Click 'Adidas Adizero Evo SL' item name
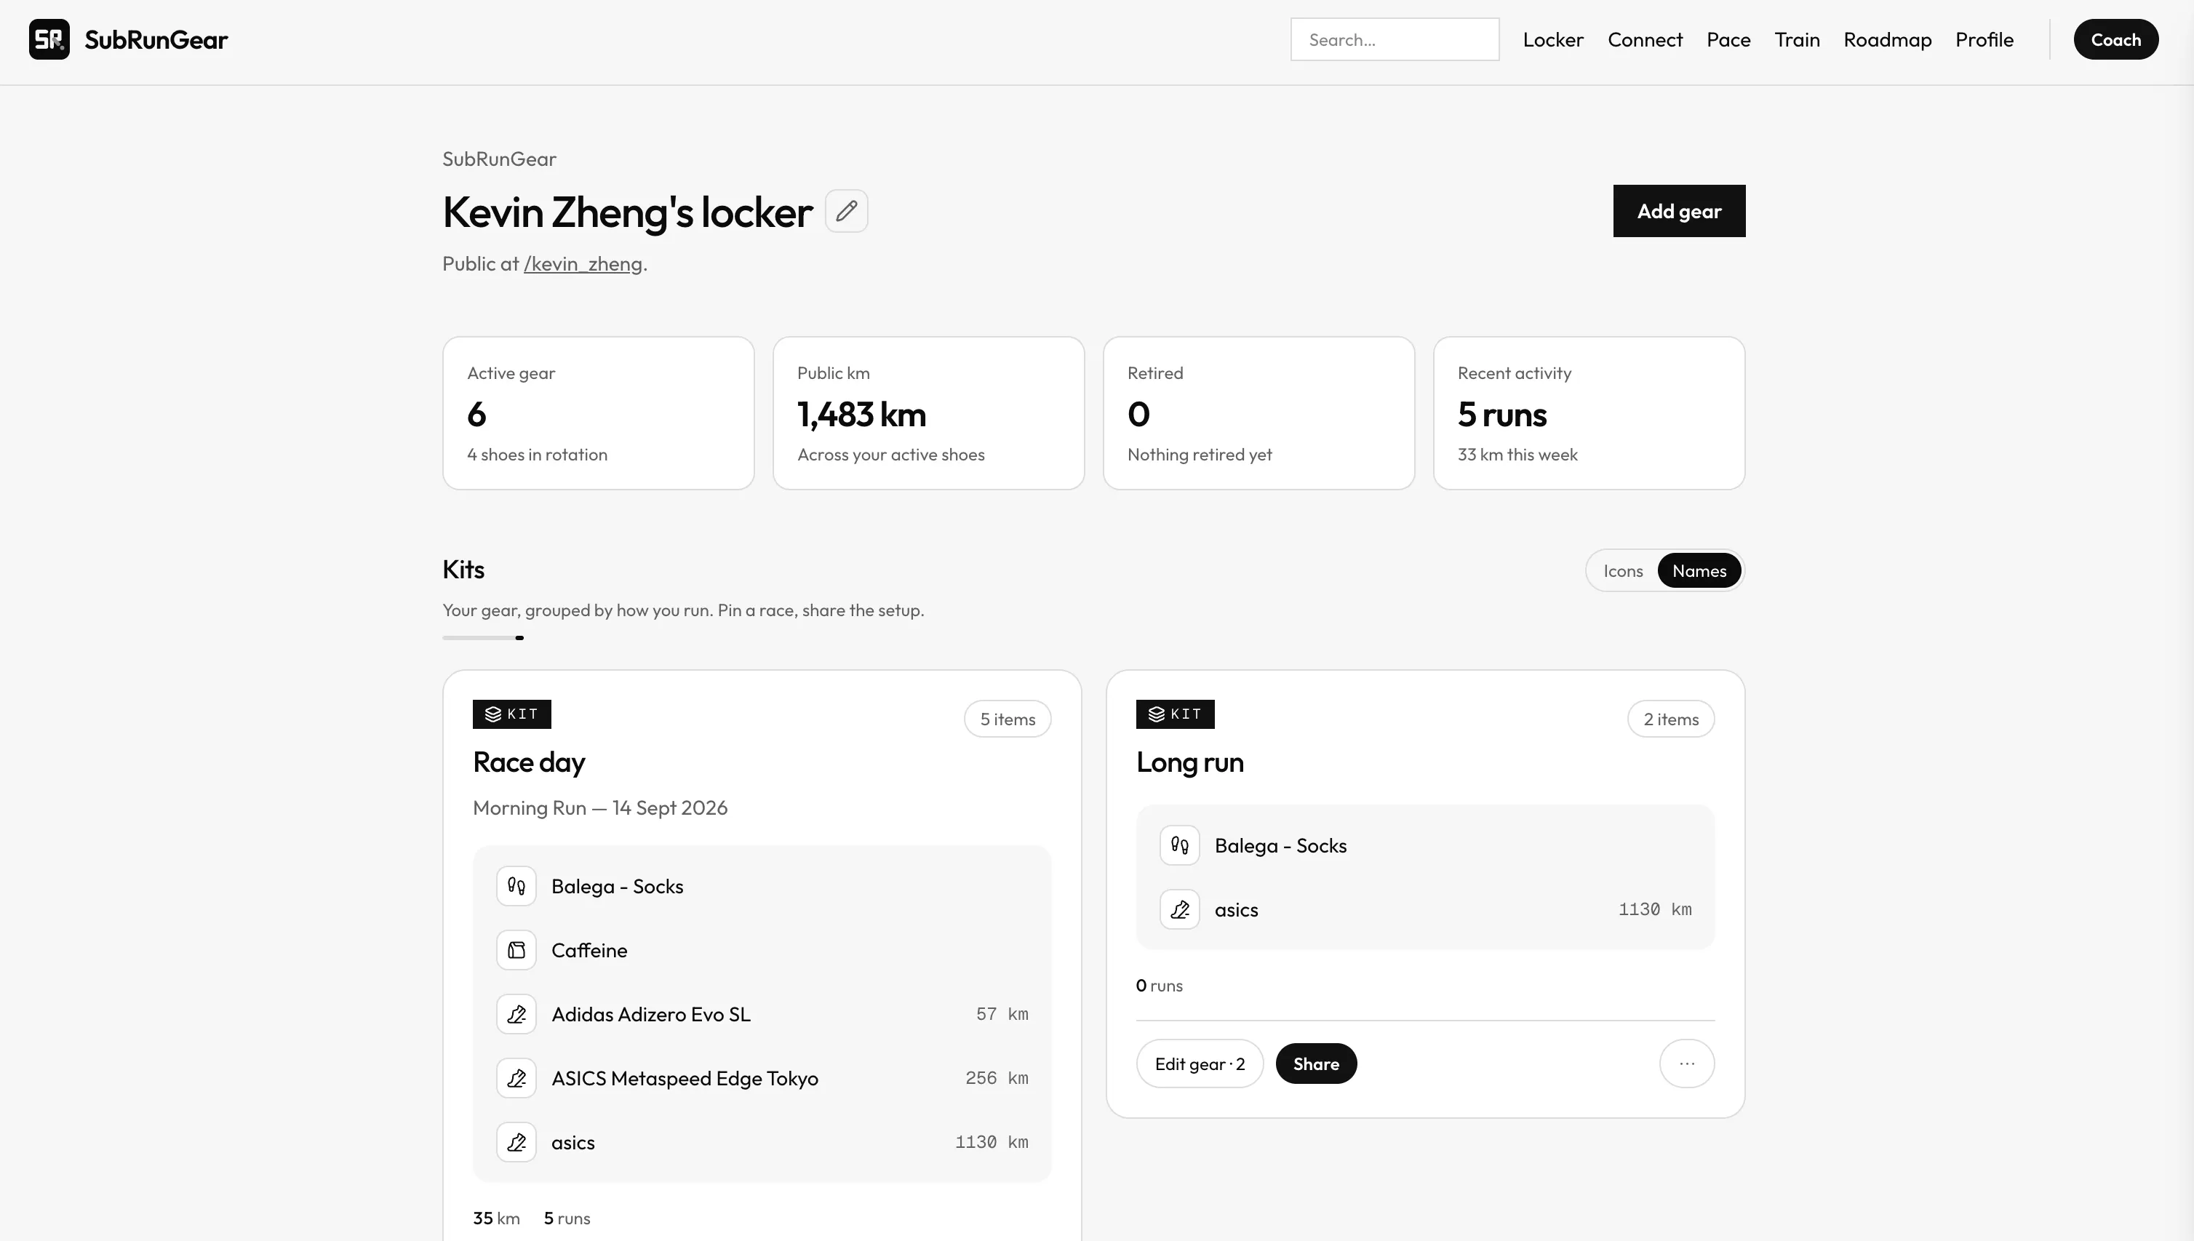Screen dimensions: 2194x1241 pos(651,1014)
